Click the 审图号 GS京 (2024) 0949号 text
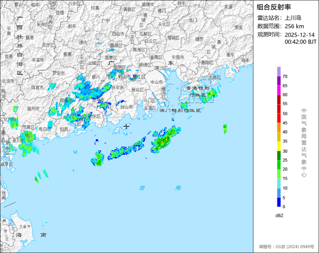Screen dimensions: 319x253 [x=286, y=247]
